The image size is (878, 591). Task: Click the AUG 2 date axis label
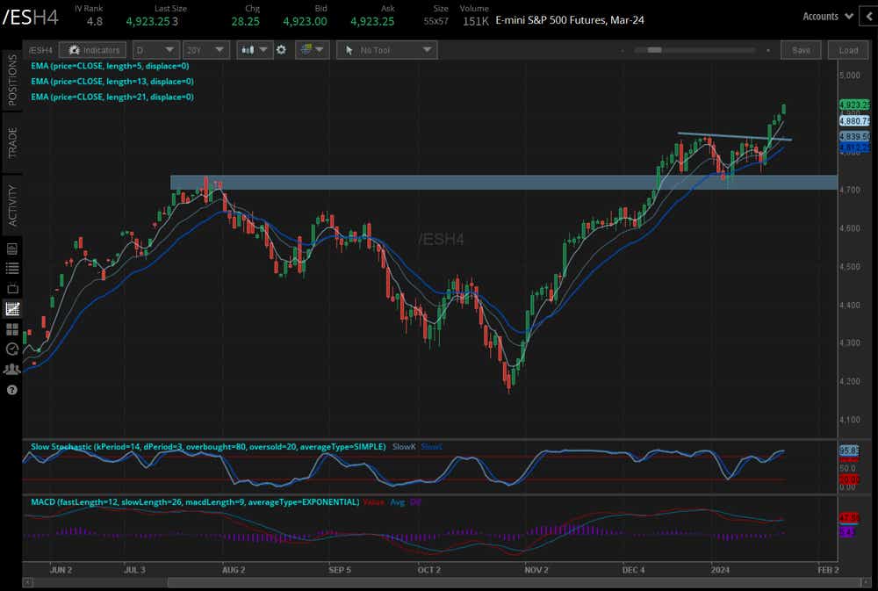pos(234,570)
